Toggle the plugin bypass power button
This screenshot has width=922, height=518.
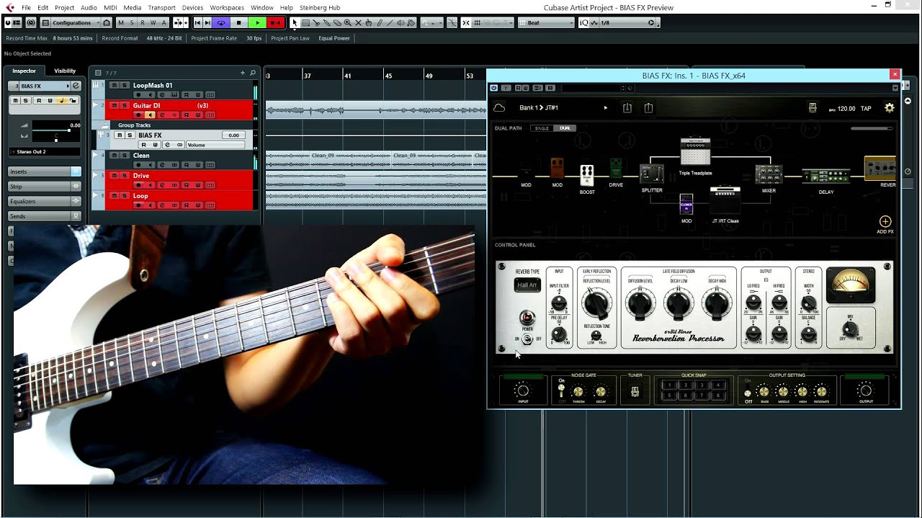pyautogui.click(x=493, y=88)
